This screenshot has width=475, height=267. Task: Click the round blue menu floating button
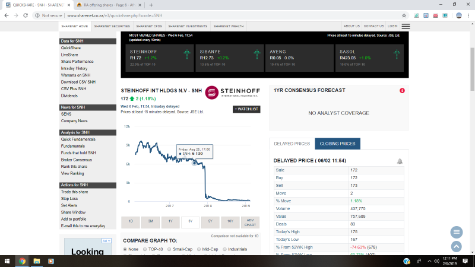(456, 232)
